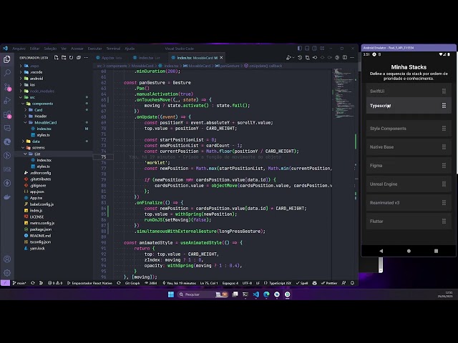458x343 pixels.
Task: Open the Remote Explorer activity bar icon
Action: click(x=7, y=128)
